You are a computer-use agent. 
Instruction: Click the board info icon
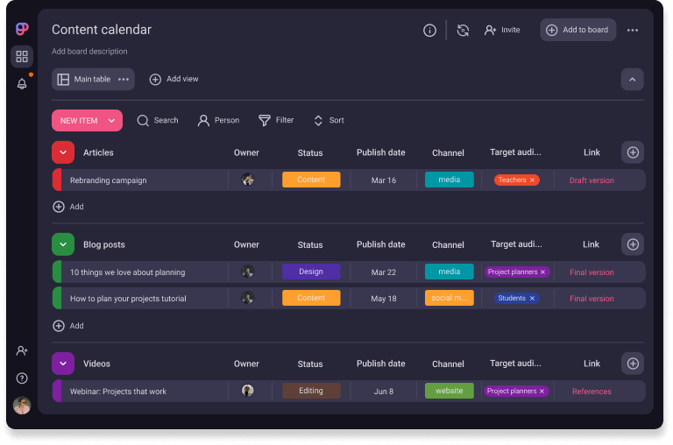click(429, 31)
